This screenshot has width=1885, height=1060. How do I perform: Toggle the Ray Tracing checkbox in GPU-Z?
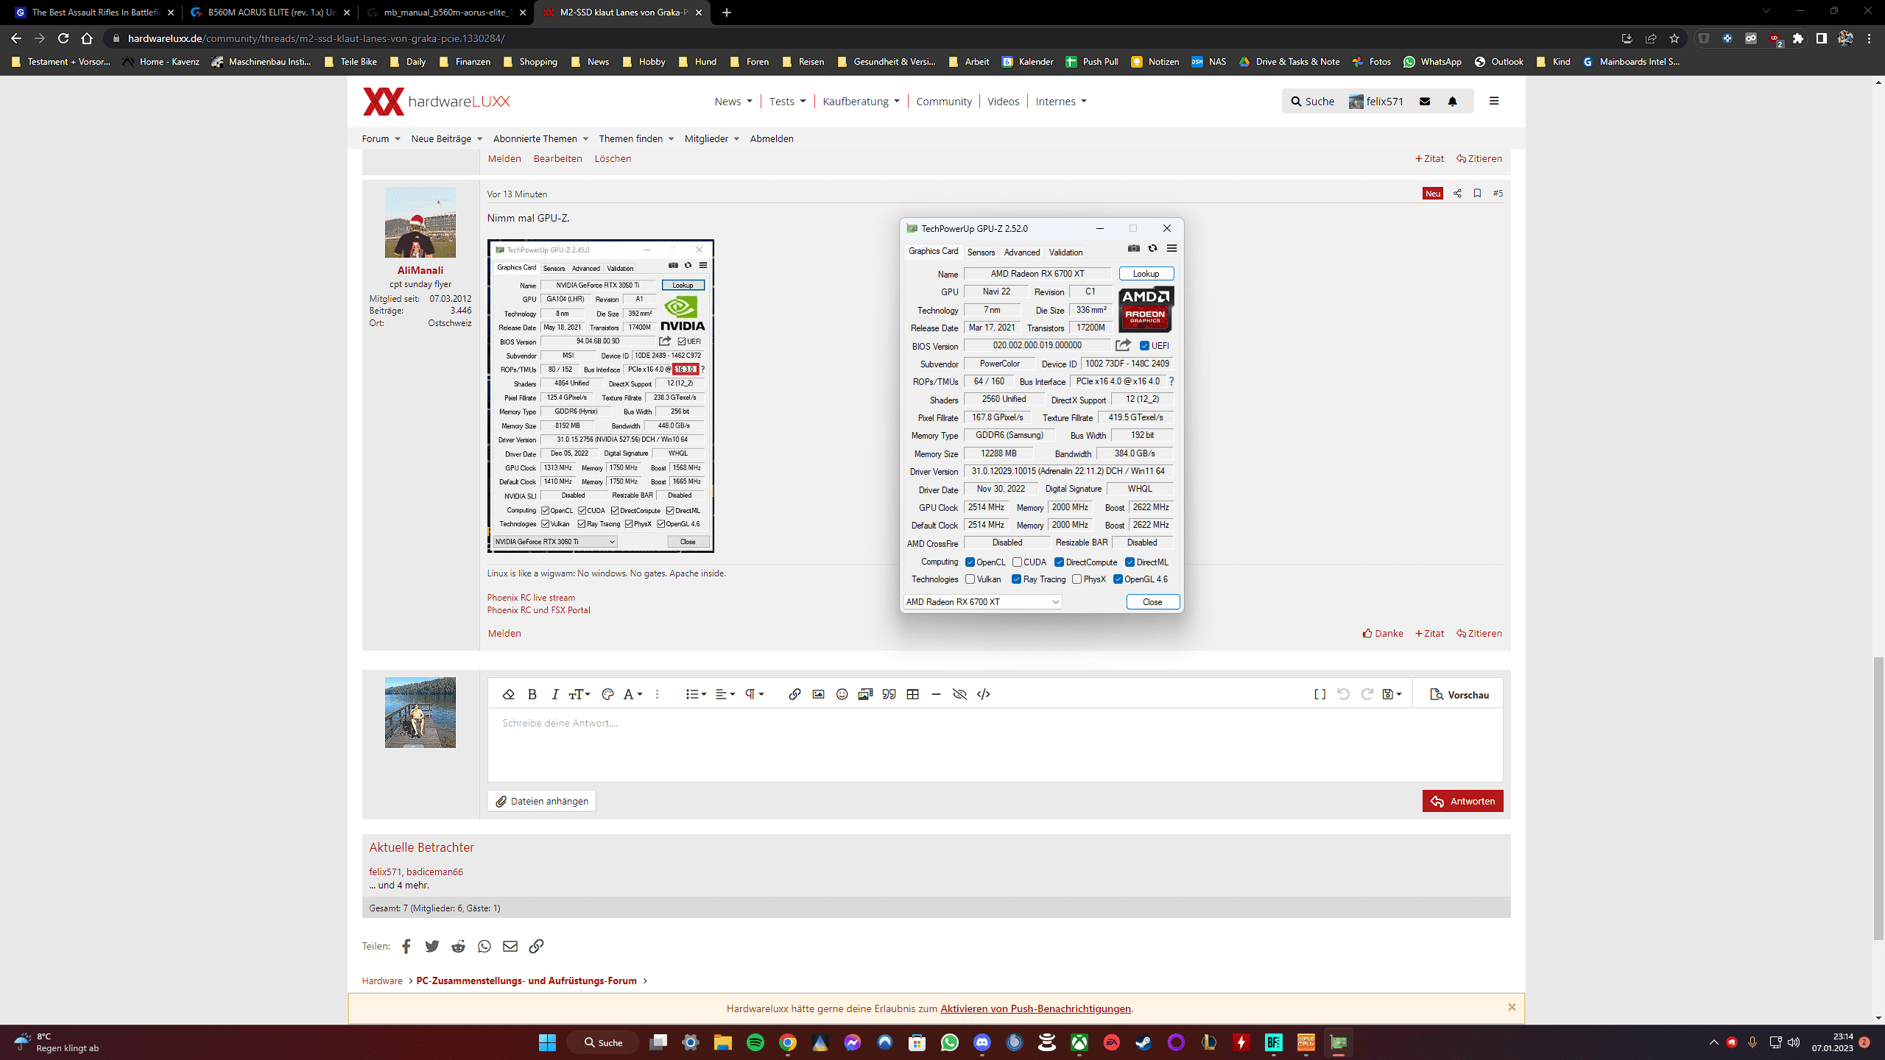1016,579
